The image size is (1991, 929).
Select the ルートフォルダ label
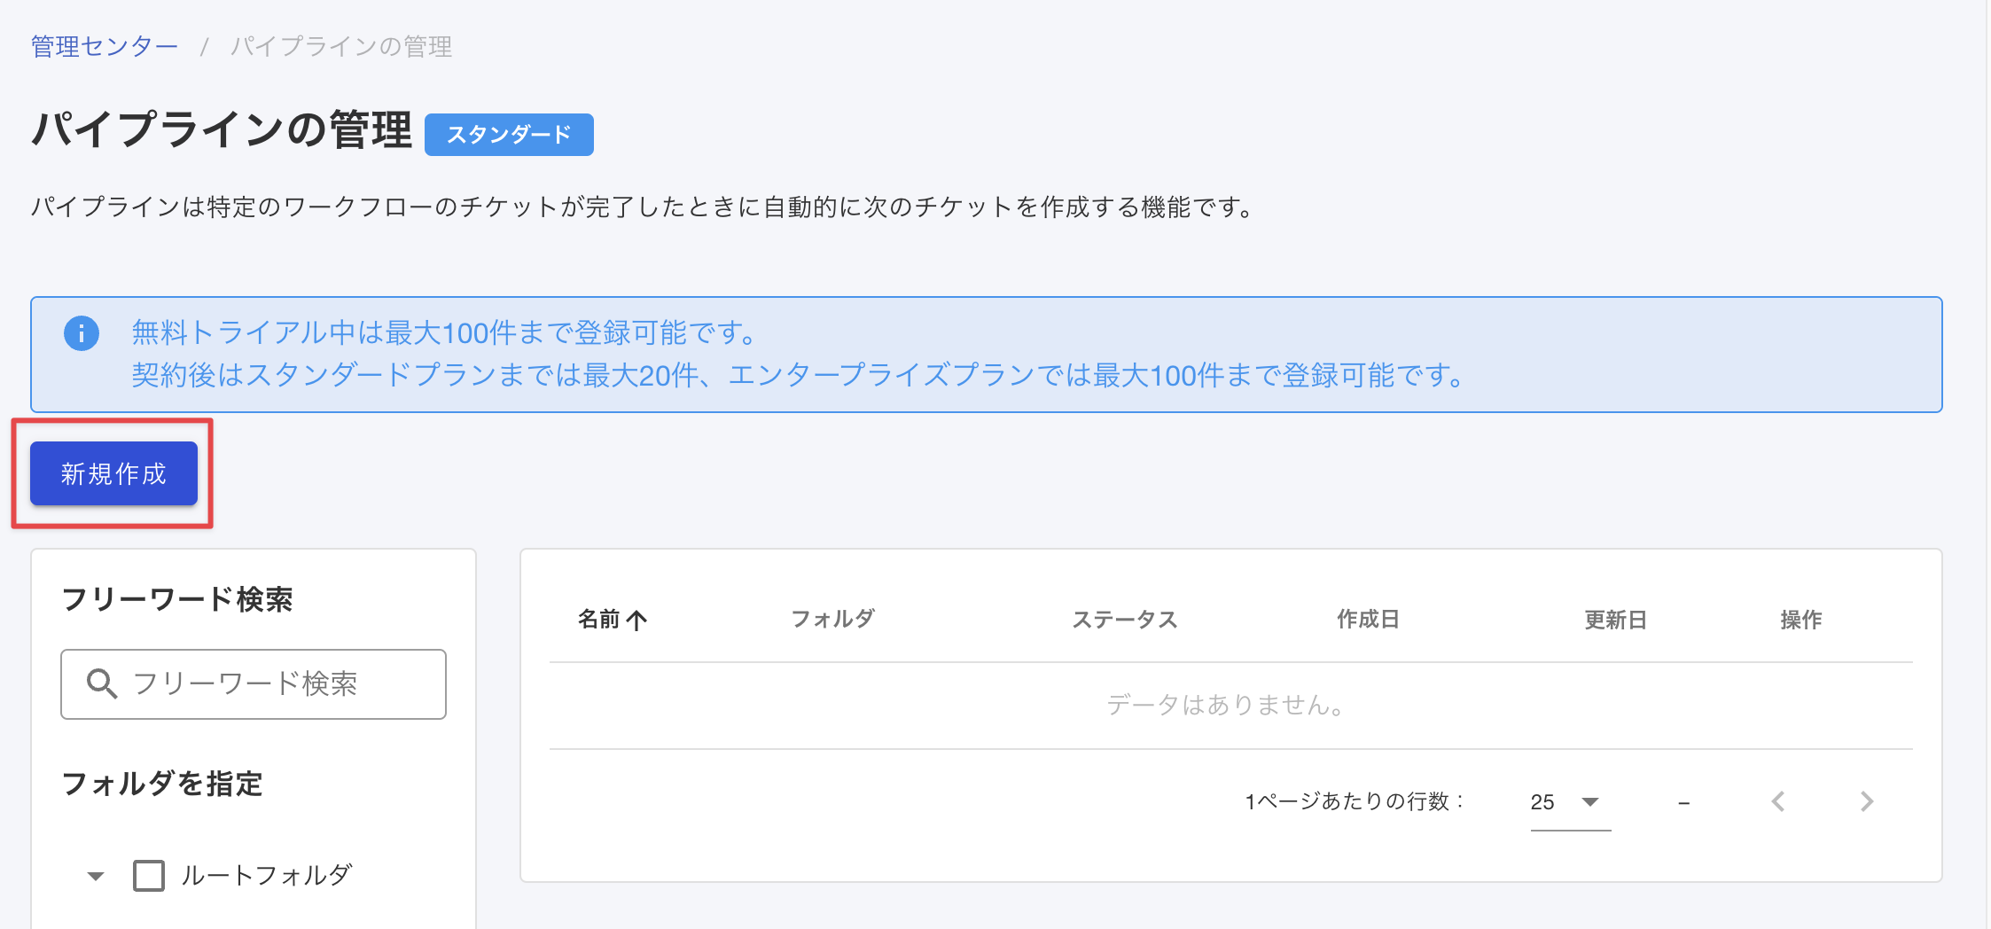266,876
